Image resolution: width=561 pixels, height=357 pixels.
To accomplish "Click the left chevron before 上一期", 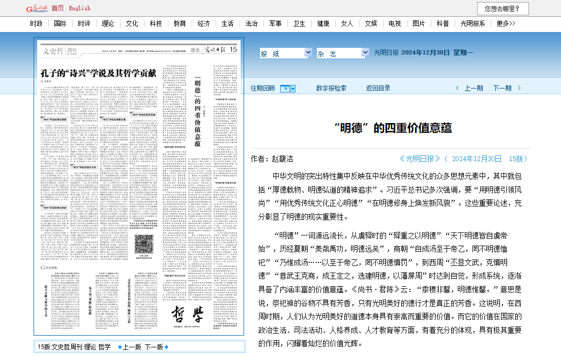I will tap(457, 88).
